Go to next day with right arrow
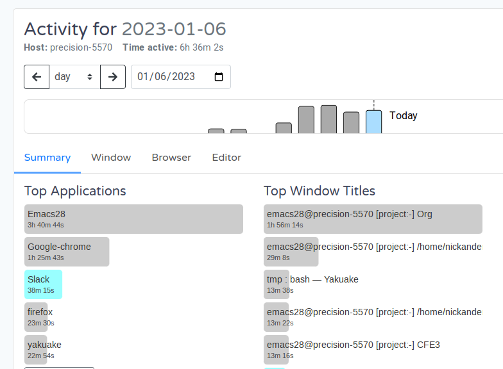This screenshot has width=503, height=369. click(x=113, y=77)
